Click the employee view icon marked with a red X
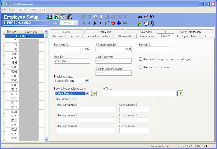 [69, 17]
